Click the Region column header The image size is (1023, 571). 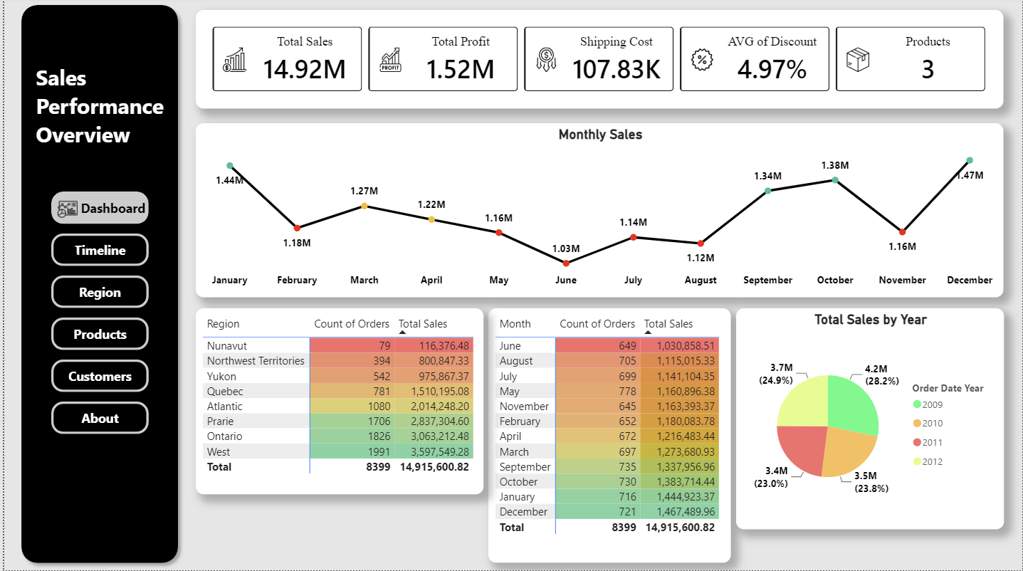(x=223, y=324)
